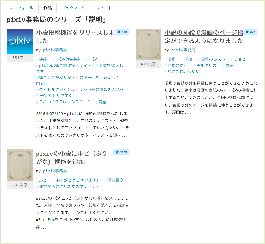Click the heading pixiv事務局のシリーズ「説明」
The height and width of the screenshot is (244, 265).
[57, 19]
